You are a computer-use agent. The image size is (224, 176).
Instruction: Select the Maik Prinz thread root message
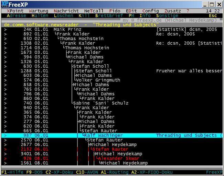67,30
